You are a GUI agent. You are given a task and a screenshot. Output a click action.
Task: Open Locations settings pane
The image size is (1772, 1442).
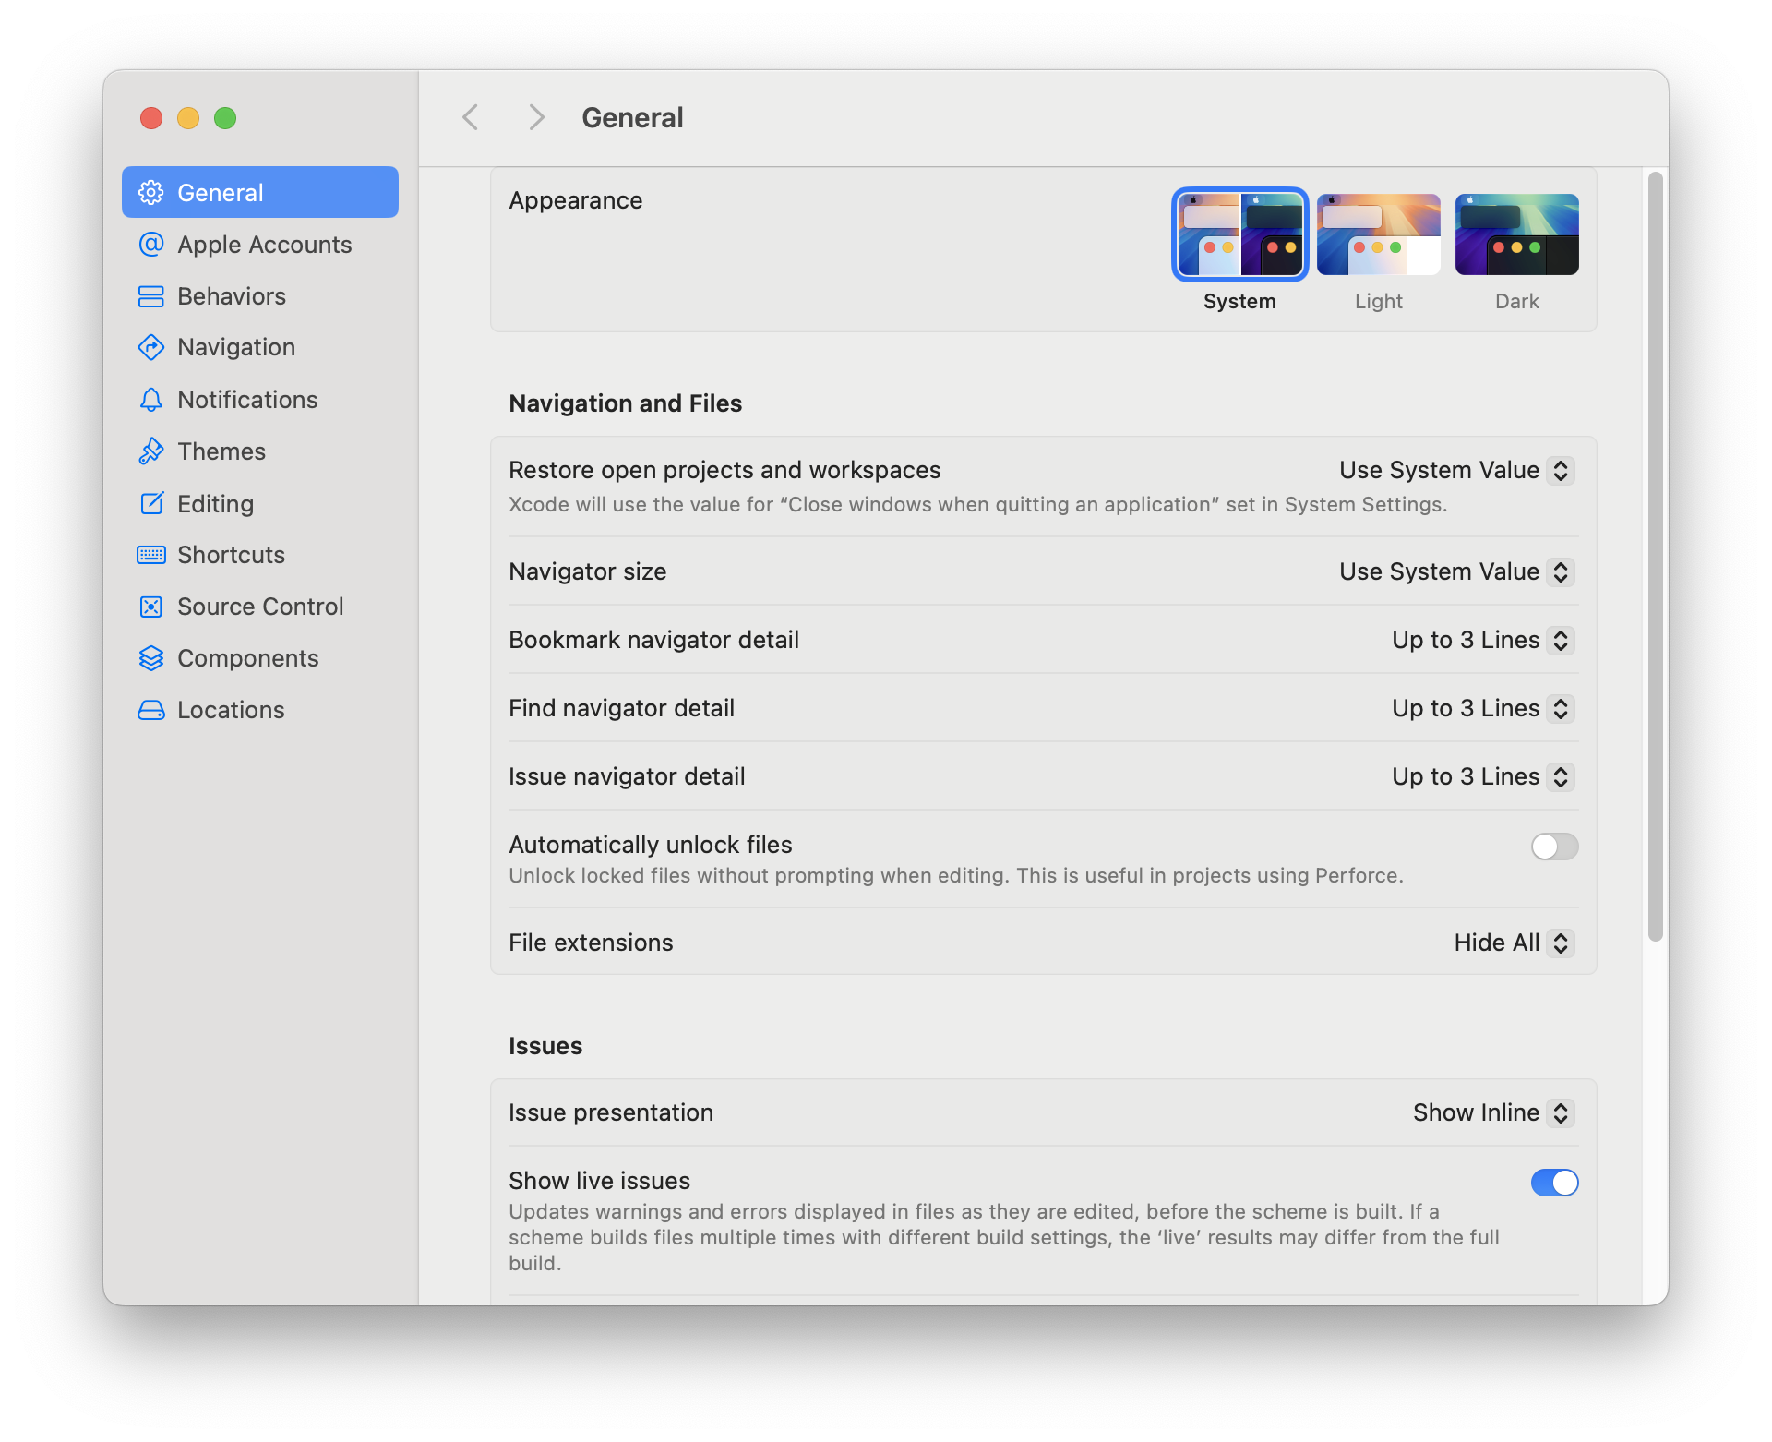pyautogui.click(x=231, y=710)
